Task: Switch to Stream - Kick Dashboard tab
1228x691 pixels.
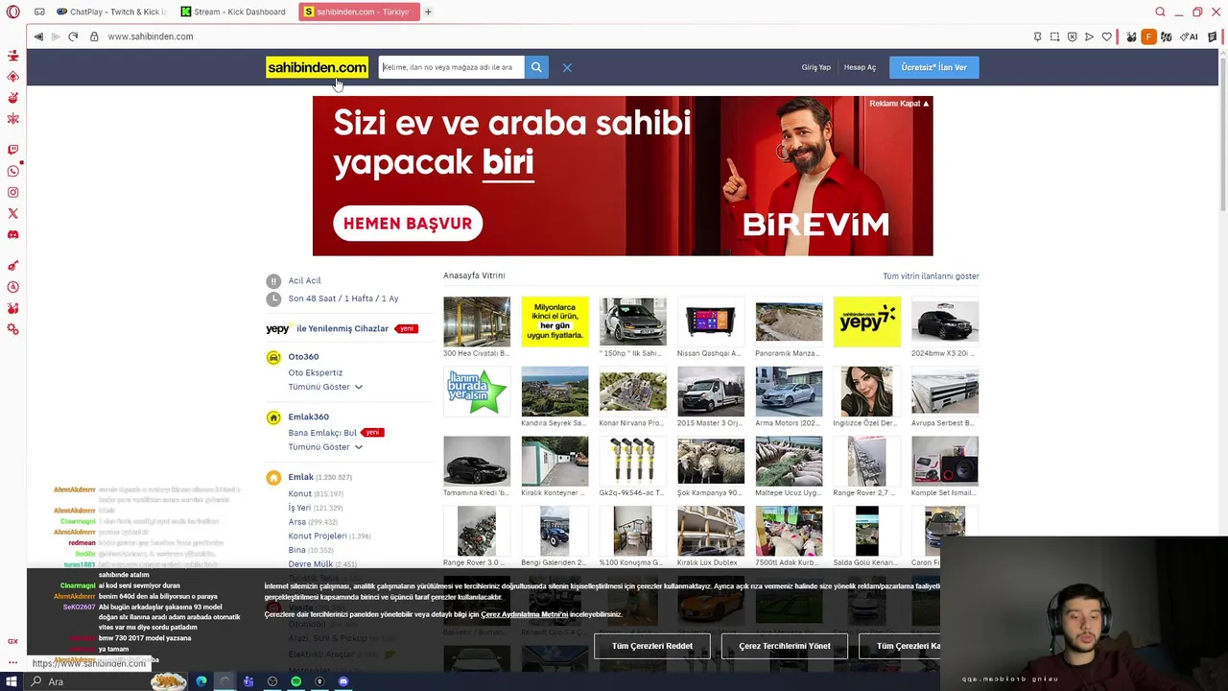Action: pyautogui.click(x=233, y=12)
